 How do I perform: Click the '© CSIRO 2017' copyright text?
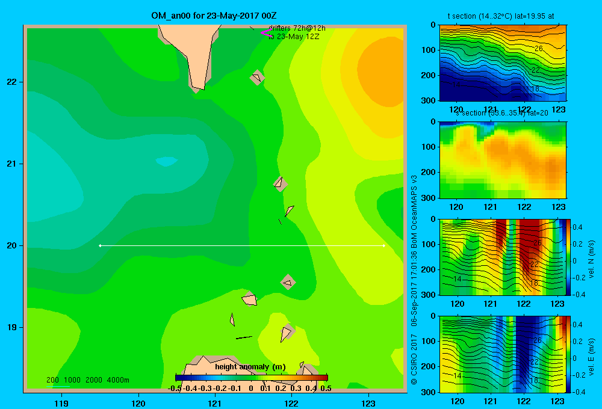pos(414,360)
